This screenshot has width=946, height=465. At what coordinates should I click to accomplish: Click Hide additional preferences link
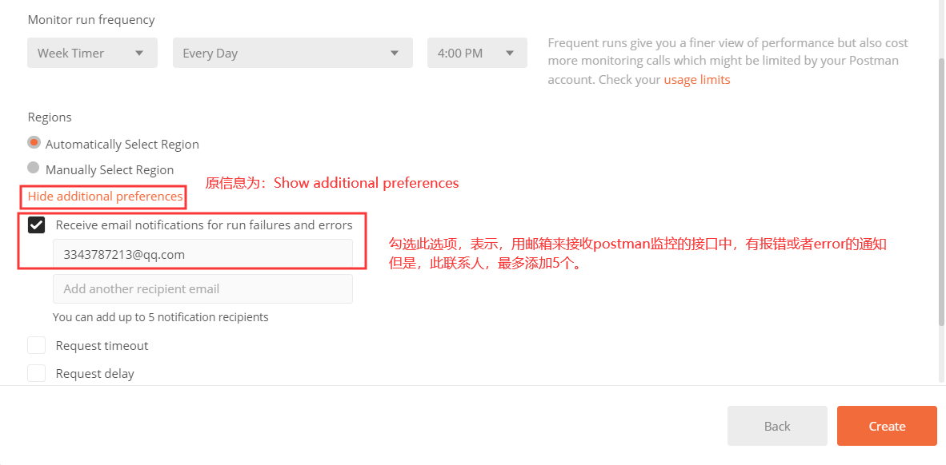point(105,197)
